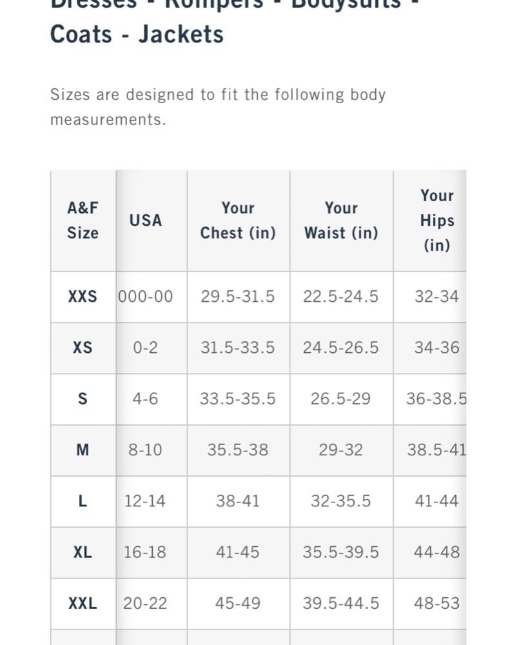Select the XXL size row label

coord(83,604)
